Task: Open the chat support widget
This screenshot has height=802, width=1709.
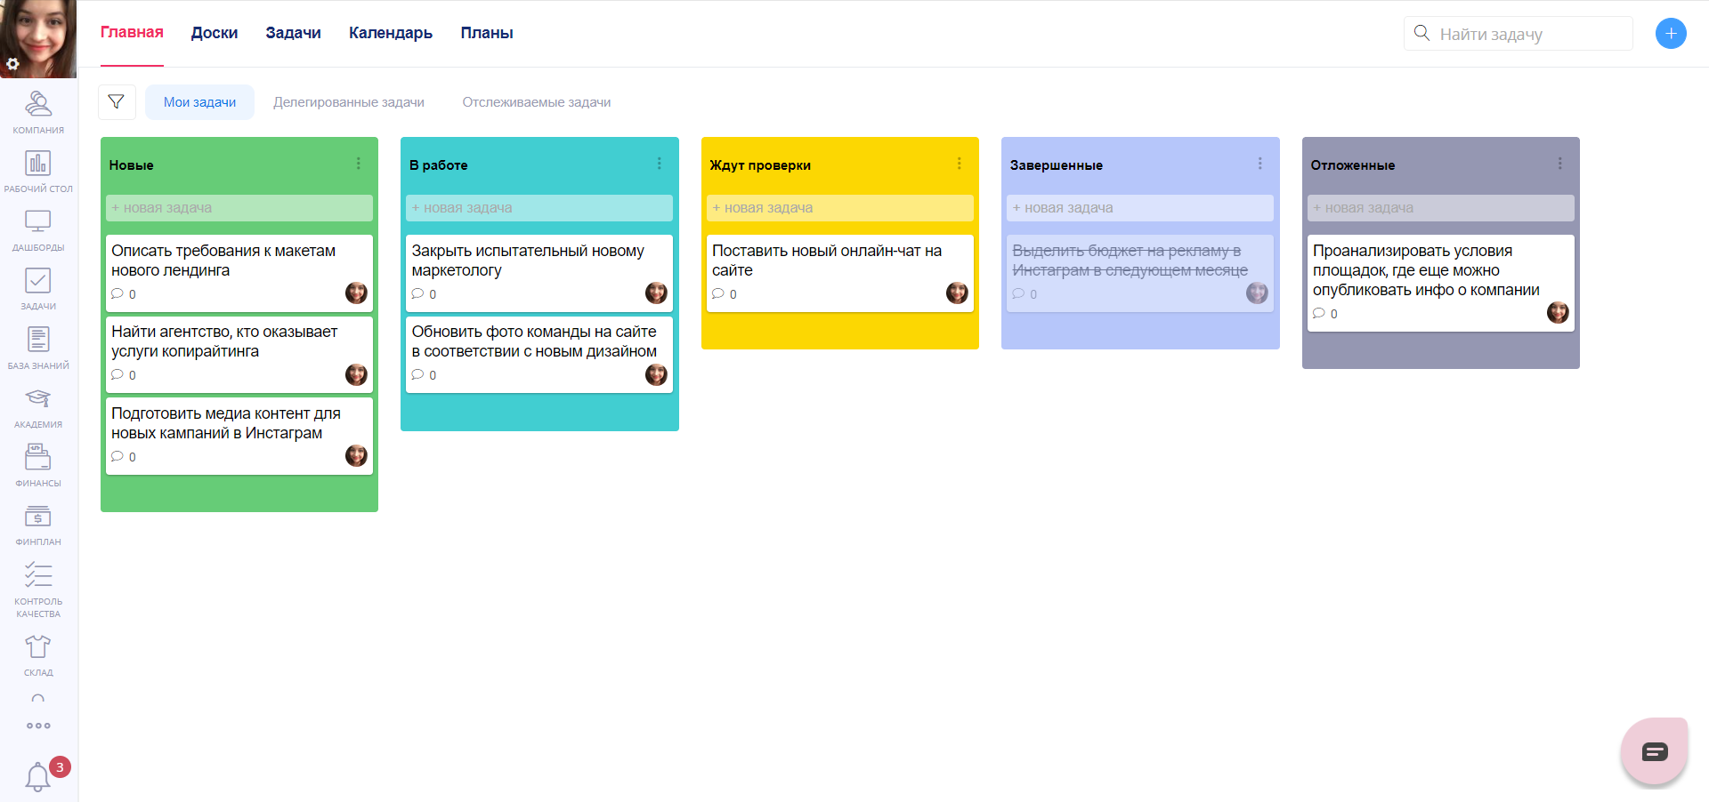Action: 1654,752
